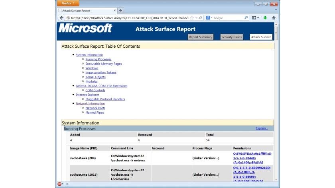Open the bookmarks menu toolbar icon
This screenshot has width=335, height=188.
coord(255,18)
